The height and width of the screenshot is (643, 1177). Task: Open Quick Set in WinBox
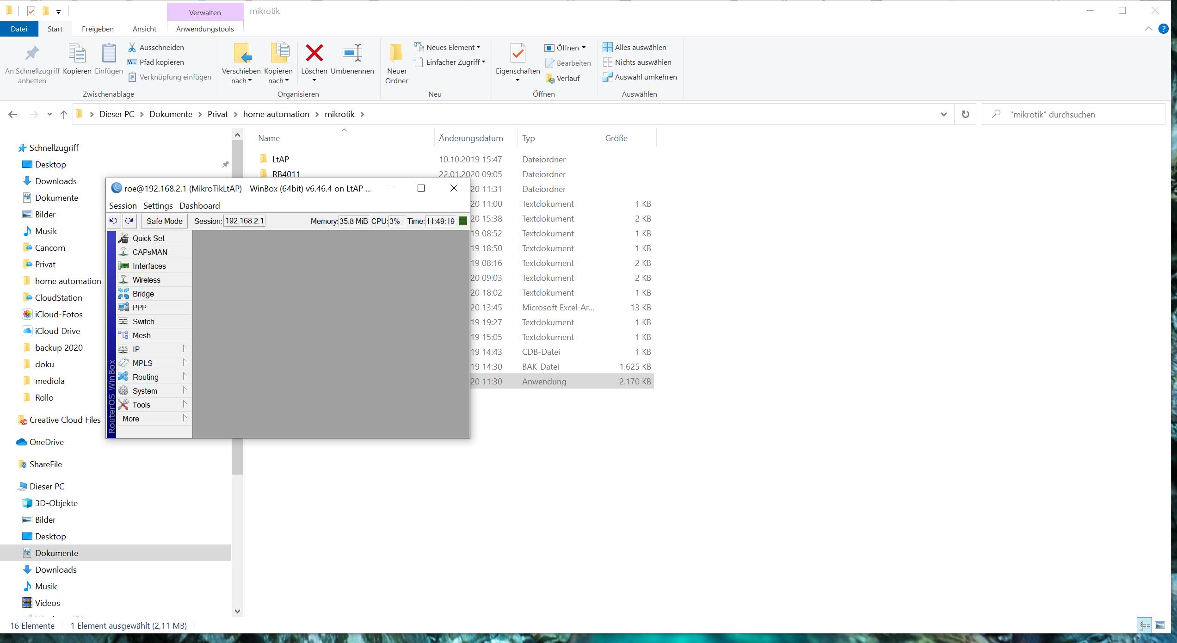point(148,238)
